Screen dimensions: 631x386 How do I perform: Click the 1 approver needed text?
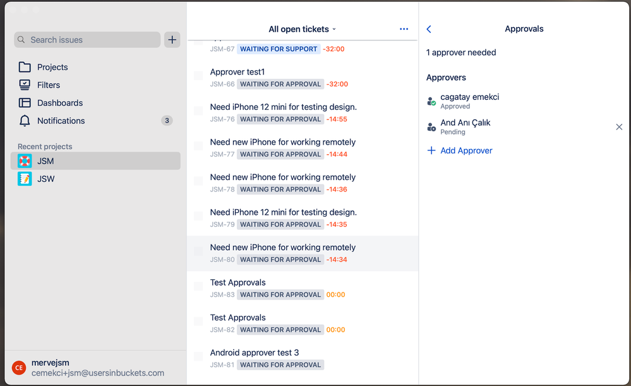(461, 52)
